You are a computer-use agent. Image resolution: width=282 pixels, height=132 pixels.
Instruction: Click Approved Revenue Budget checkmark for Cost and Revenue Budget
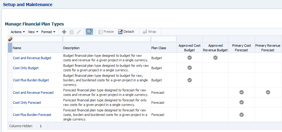pos(215,58)
